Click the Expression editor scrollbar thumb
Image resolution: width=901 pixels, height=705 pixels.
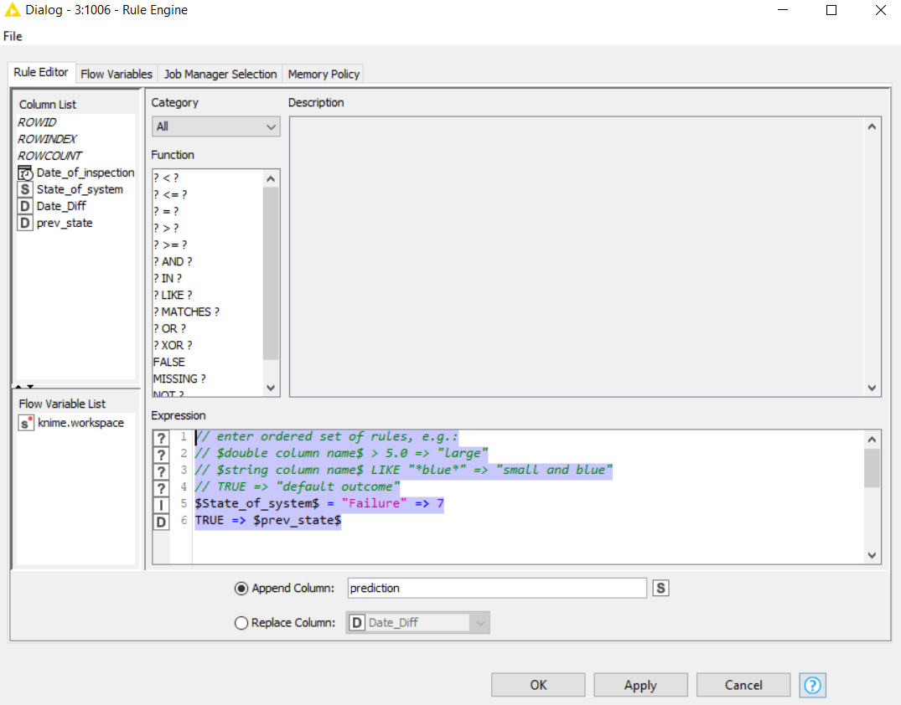pyautogui.click(x=872, y=468)
